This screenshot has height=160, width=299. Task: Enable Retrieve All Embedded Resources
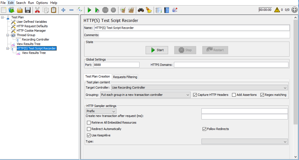pos(89,122)
